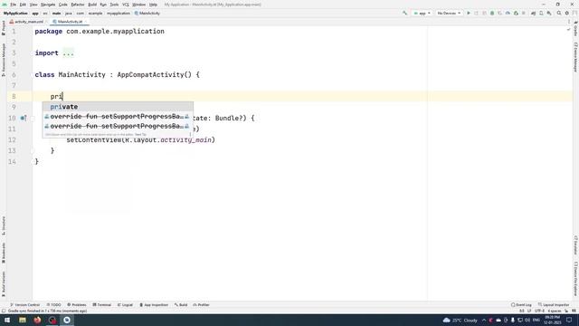Image resolution: width=579 pixels, height=326 pixels.
Task: Open the SDK Manager toolbar icon
Action: (x=549, y=14)
